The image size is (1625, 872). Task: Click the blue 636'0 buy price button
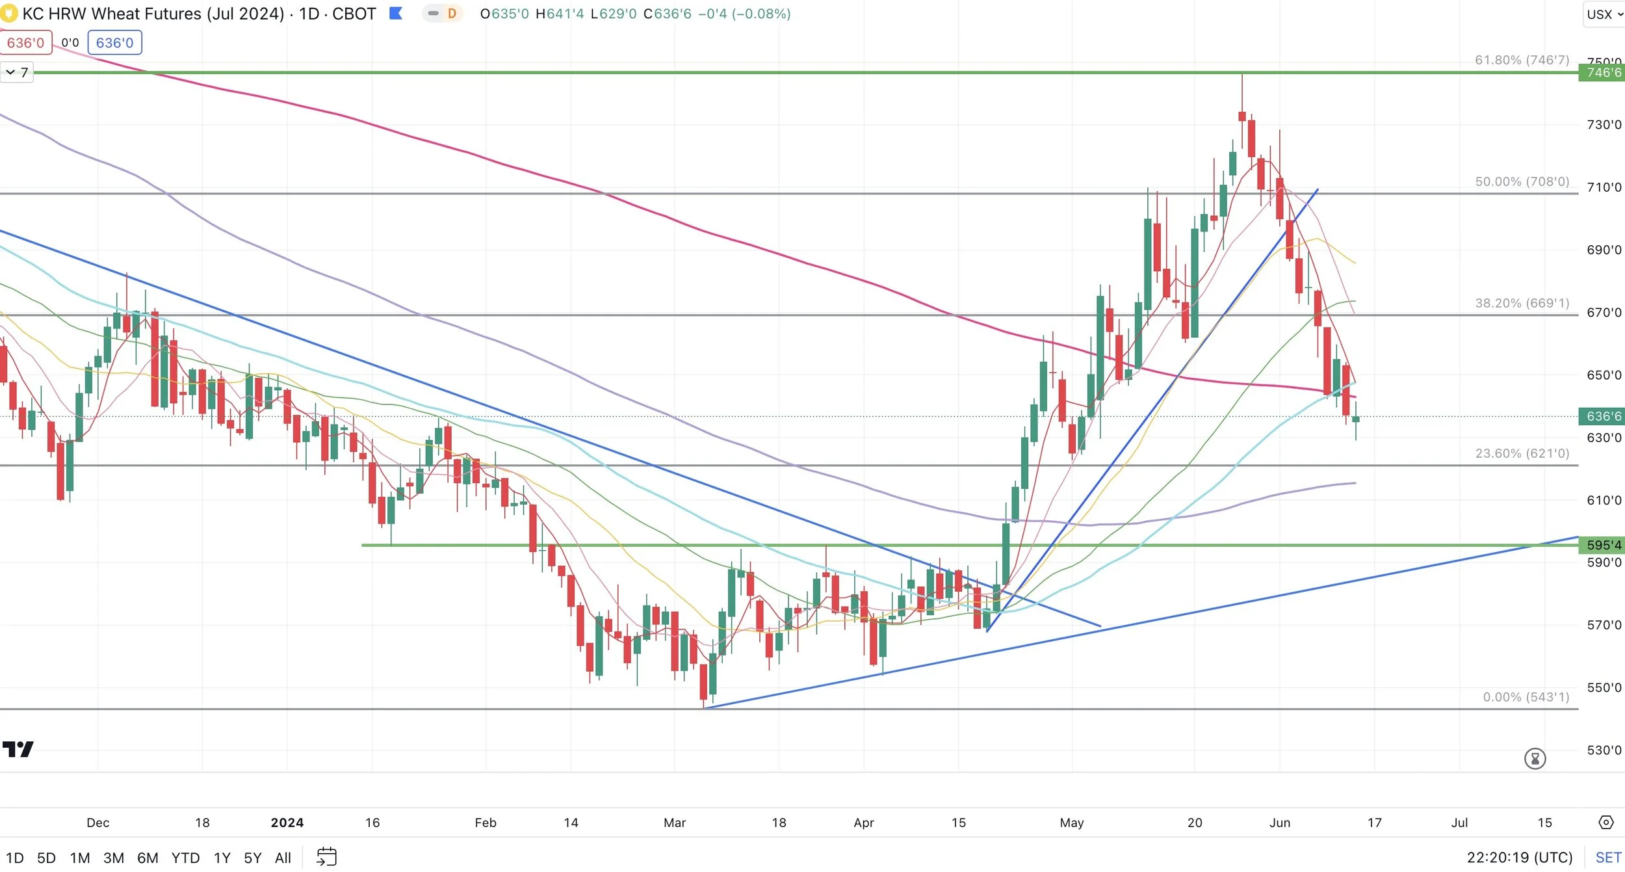114,43
